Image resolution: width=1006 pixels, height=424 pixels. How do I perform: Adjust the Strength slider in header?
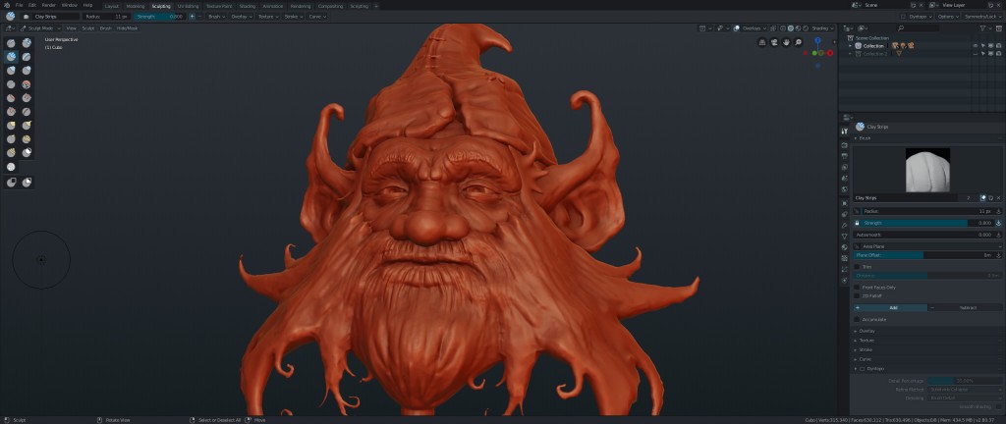[x=159, y=17]
